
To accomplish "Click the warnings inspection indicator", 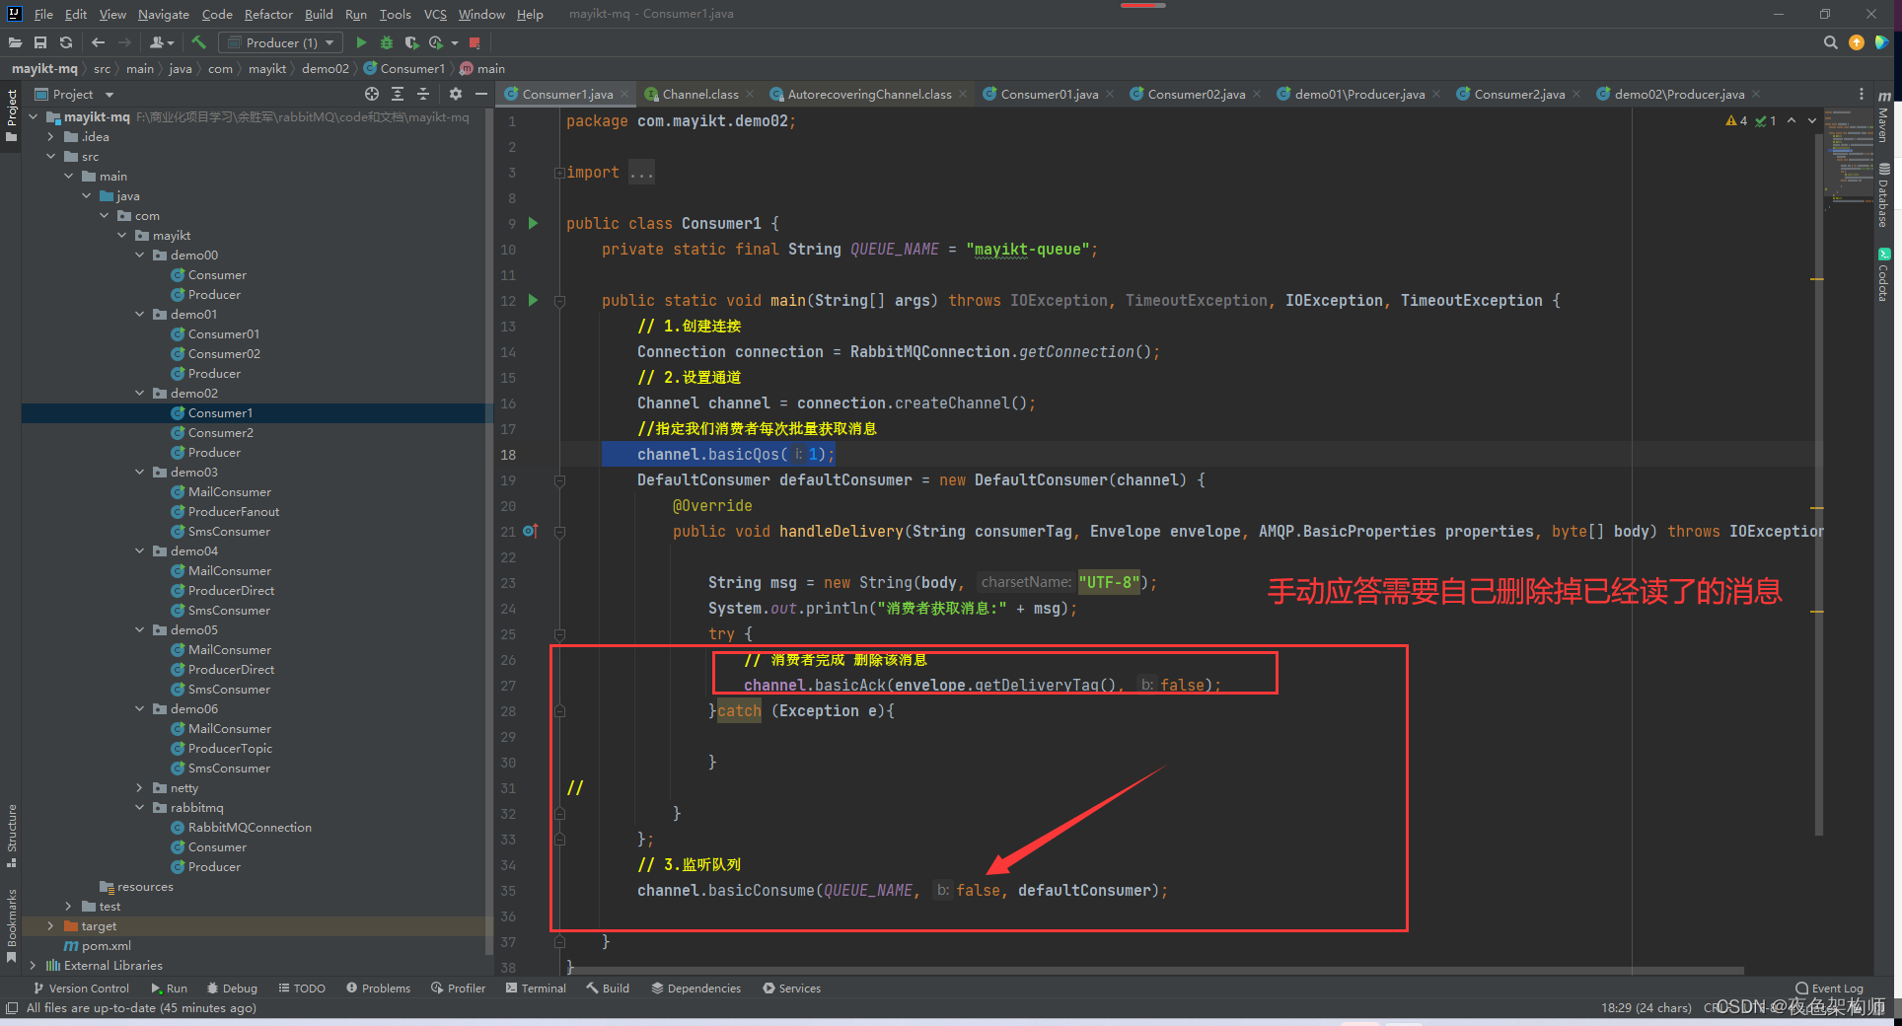I will [1736, 120].
